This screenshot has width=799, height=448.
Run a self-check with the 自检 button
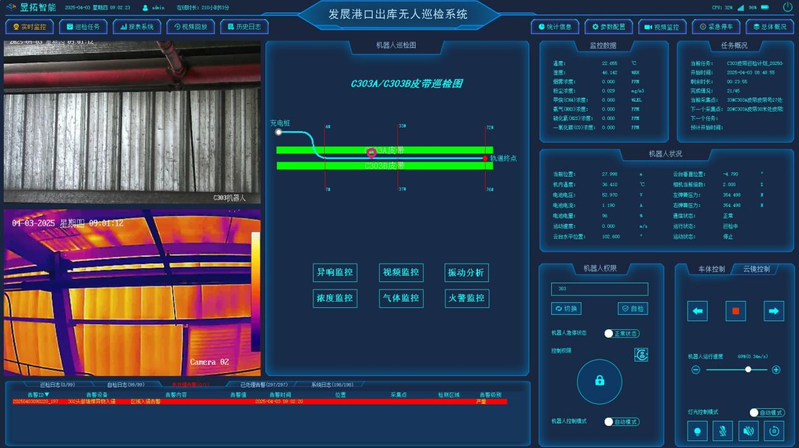click(x=634, y=309)
